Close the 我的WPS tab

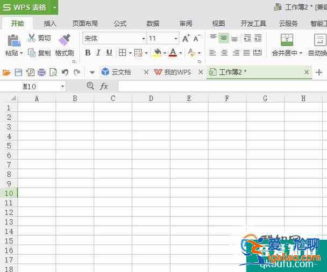pyautogui.click(x=201, y=72)
